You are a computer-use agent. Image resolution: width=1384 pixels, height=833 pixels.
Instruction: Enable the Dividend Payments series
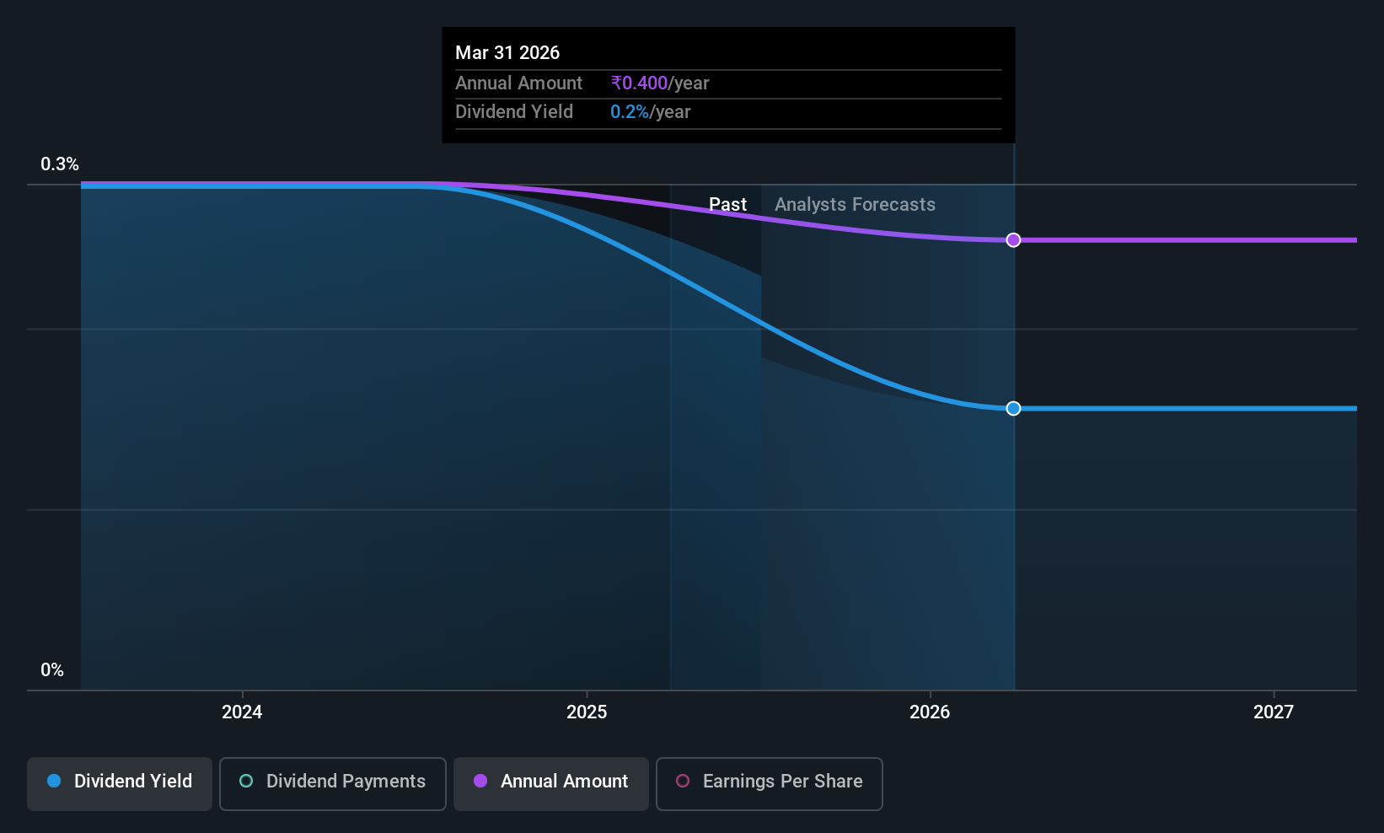(x=333, y=784)
